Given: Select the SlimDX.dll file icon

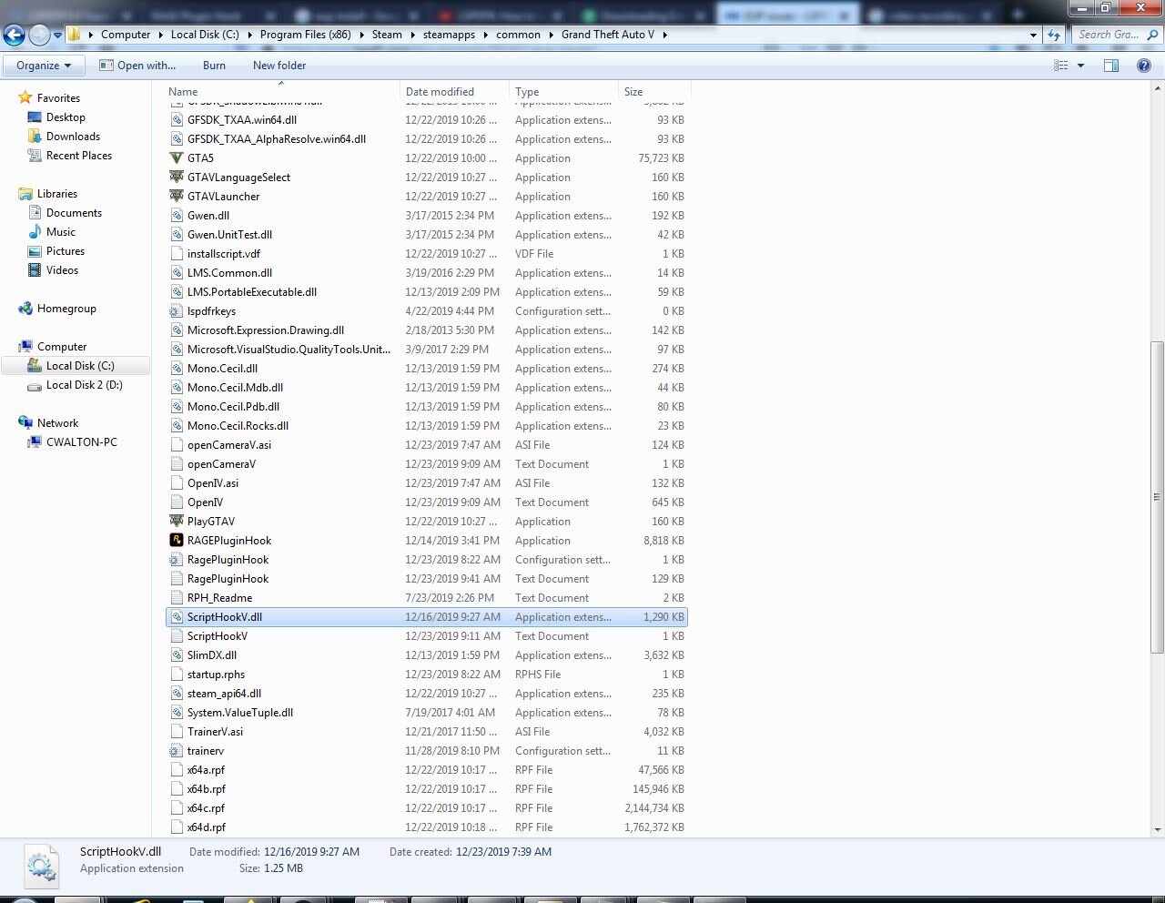Looking at the screenshot, I should coord(177,655).
